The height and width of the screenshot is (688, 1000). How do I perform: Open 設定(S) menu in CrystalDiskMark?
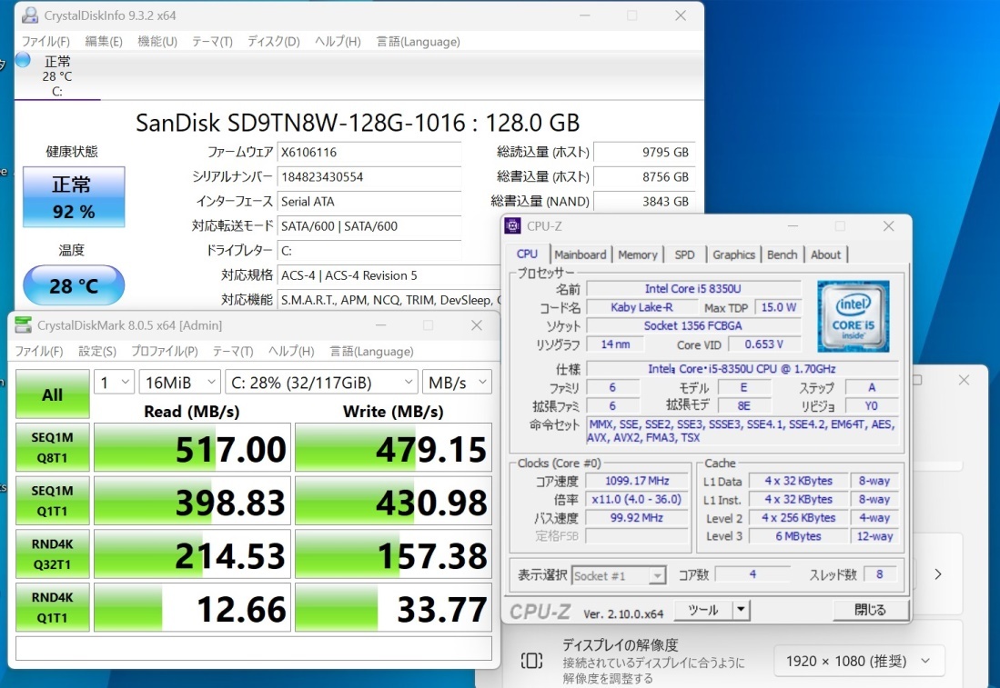[x=97, y=351]
